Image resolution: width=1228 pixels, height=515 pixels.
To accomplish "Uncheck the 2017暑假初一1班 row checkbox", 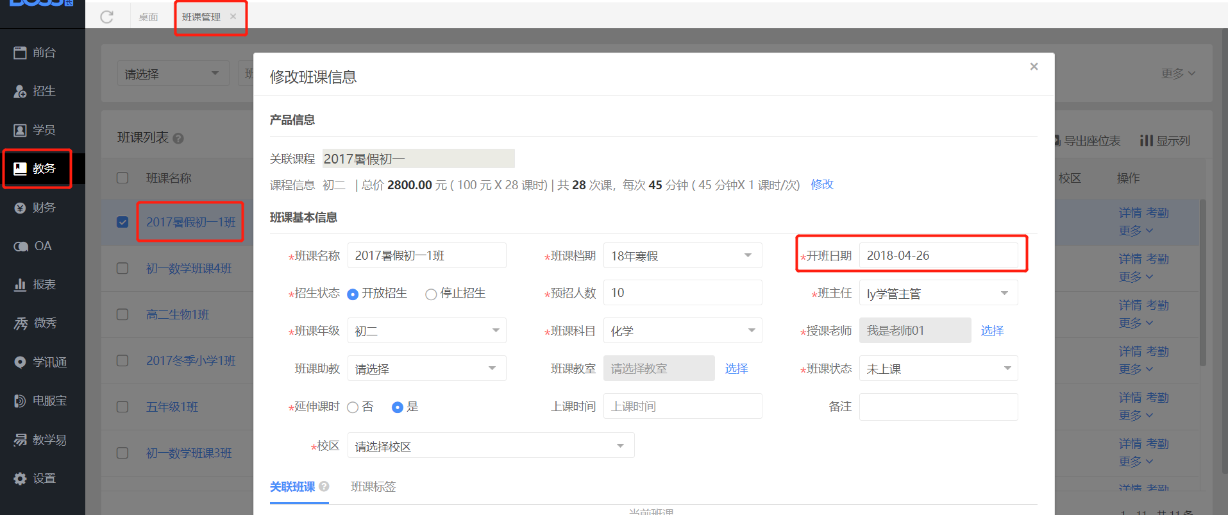I will [122, 222].
